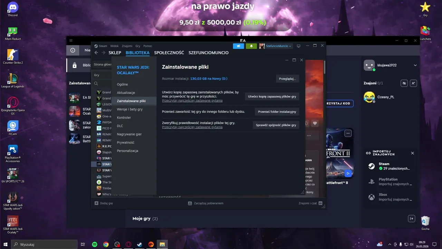Screen dimensions: 442x249
Task: Open FAQ link under backup description
Action: [192, 101]
